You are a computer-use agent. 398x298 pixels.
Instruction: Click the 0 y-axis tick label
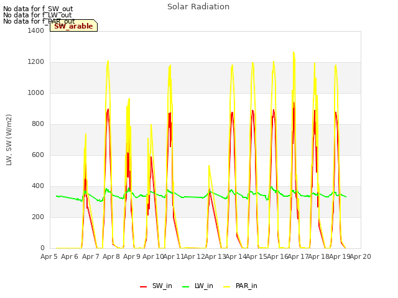(x=42, y=248)
